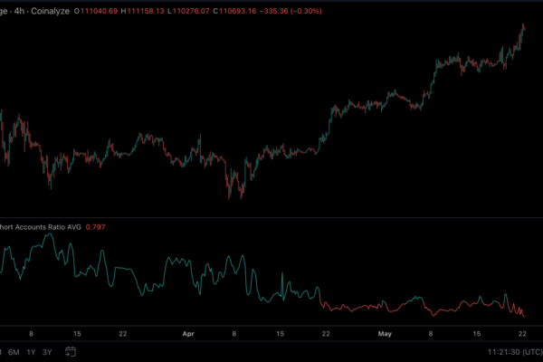The image size is (543, 362).
Task: Click the divider between price and ratio panes
Action: pos(271,217)
